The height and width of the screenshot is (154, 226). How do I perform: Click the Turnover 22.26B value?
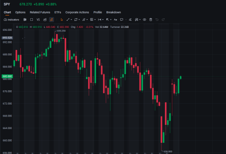click(119, 27)
